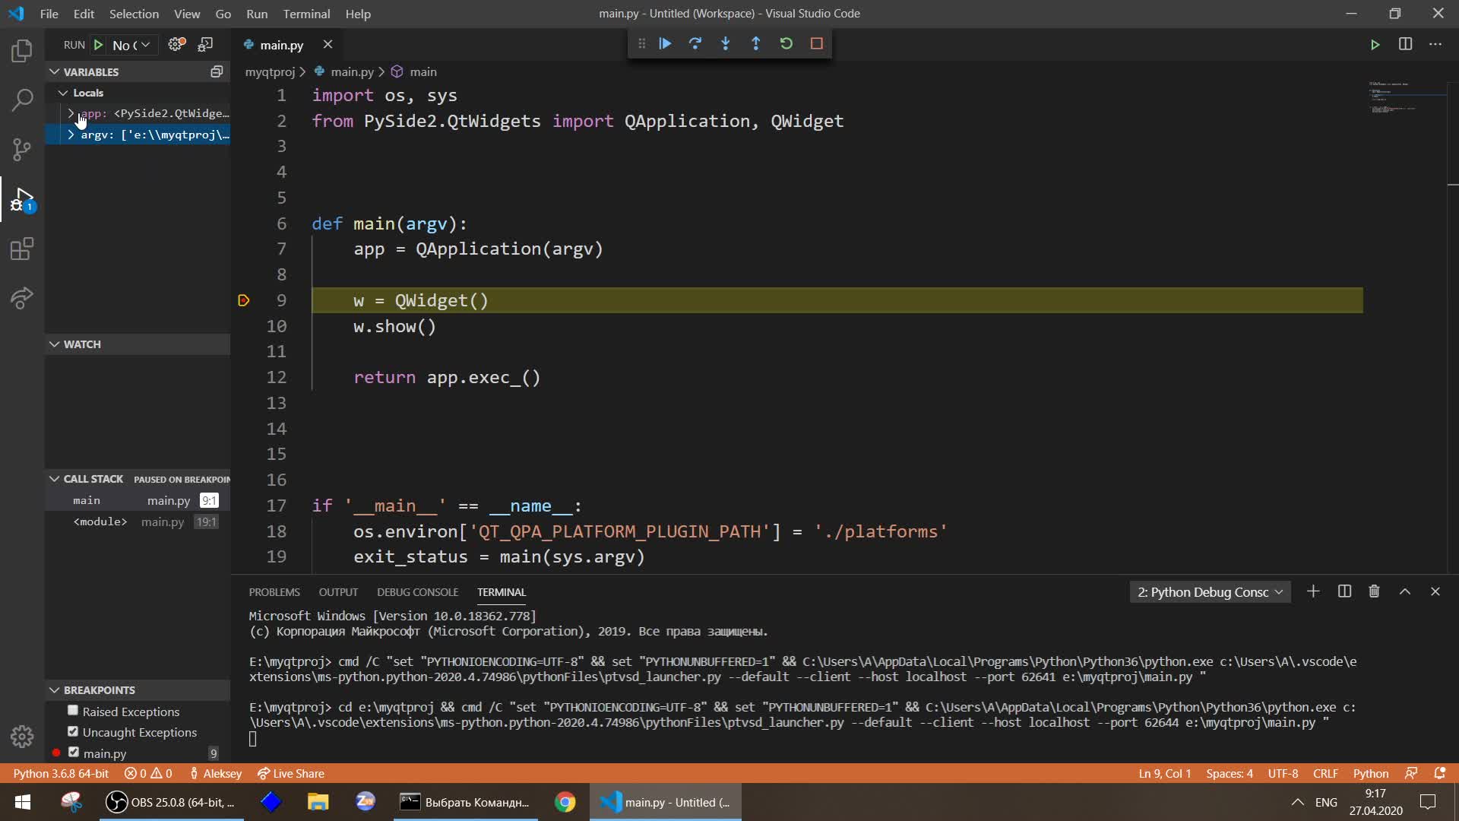Screen dimensions: 1459x821
Task: Open debug configuration dropdown
Action: point(132,45)
